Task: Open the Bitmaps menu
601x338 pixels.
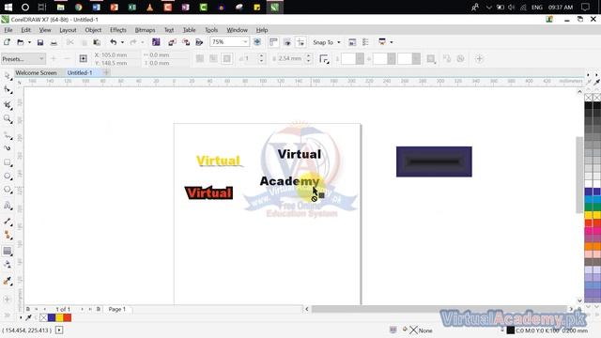Action: pos(145,30)
